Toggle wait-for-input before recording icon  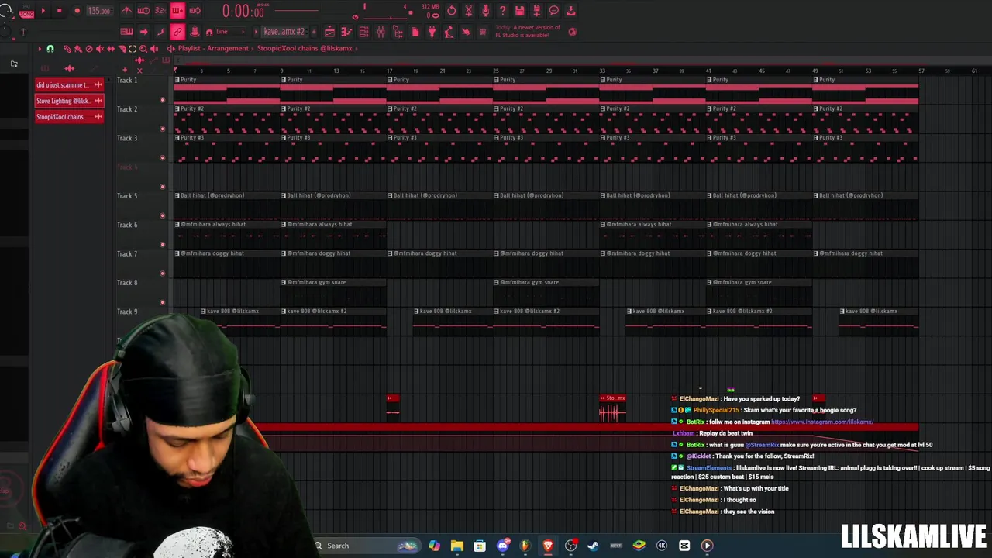(x=143, y=11)
